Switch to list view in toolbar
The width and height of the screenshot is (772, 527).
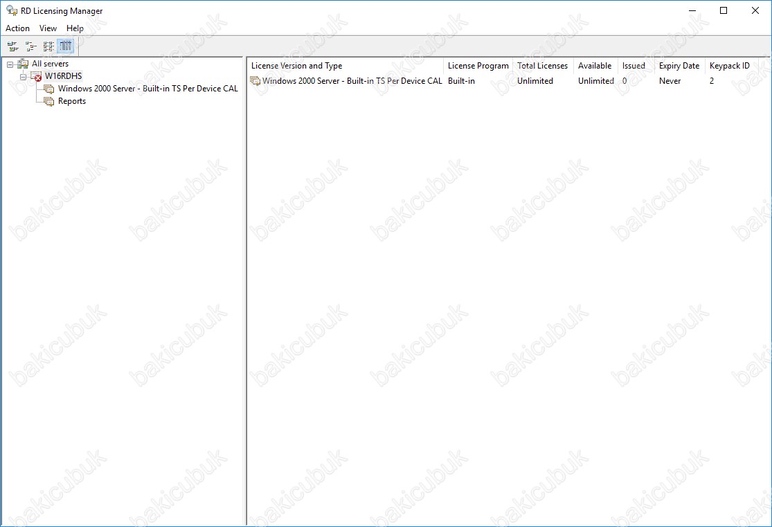48,46
